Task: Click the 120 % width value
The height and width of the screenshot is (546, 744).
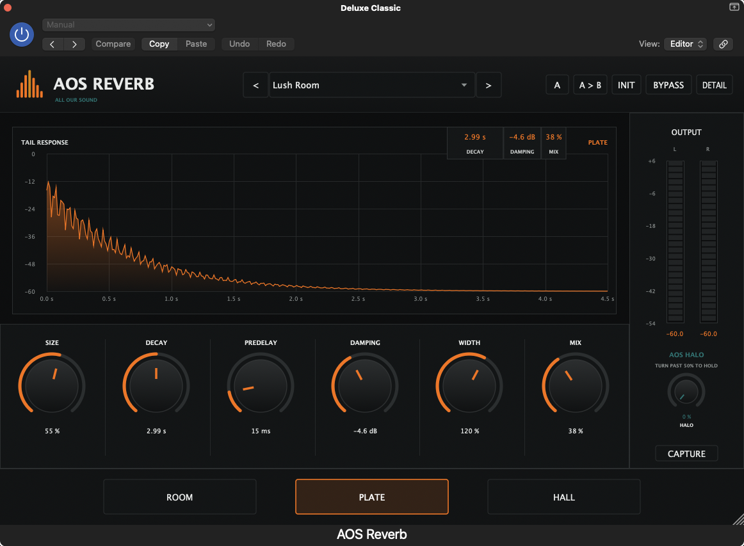Action: tap(470, 431)
